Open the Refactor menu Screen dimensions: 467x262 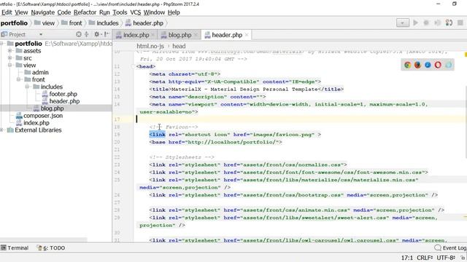[85, 12]
